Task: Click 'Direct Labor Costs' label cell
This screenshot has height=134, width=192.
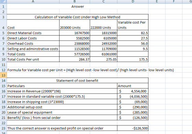Action: (x=33, y=38)
